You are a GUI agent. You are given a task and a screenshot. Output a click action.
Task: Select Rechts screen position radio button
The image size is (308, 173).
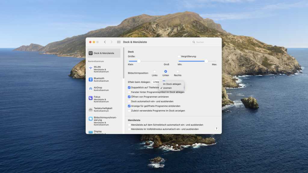tap(177, 71)
